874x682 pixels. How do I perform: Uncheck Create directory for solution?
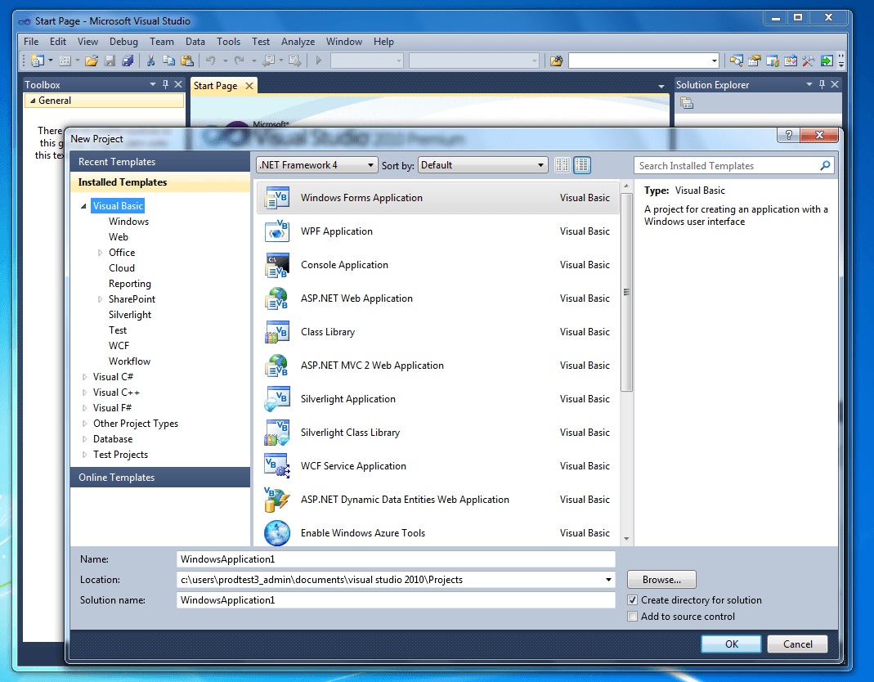[x=632, y=600]
